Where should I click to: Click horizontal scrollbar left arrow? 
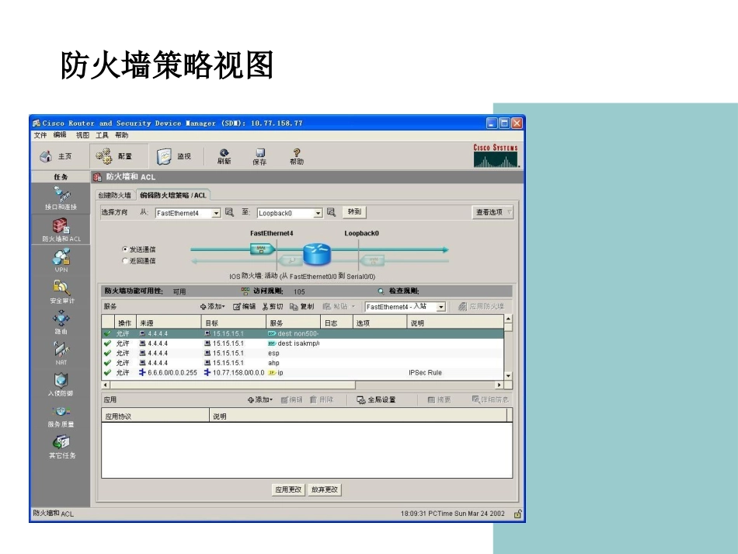tap(106, 385)
